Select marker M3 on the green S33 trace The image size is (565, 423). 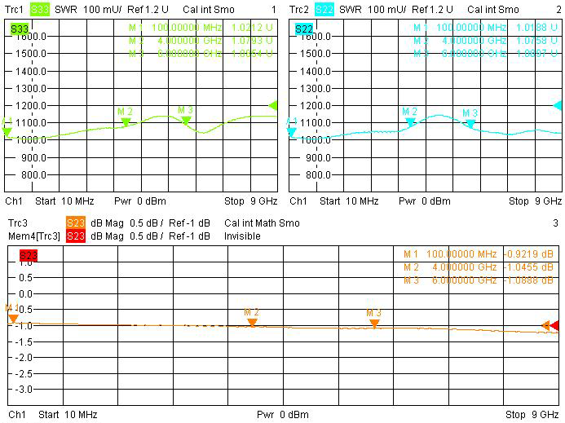pyautogui.click(x=186, y=120)
